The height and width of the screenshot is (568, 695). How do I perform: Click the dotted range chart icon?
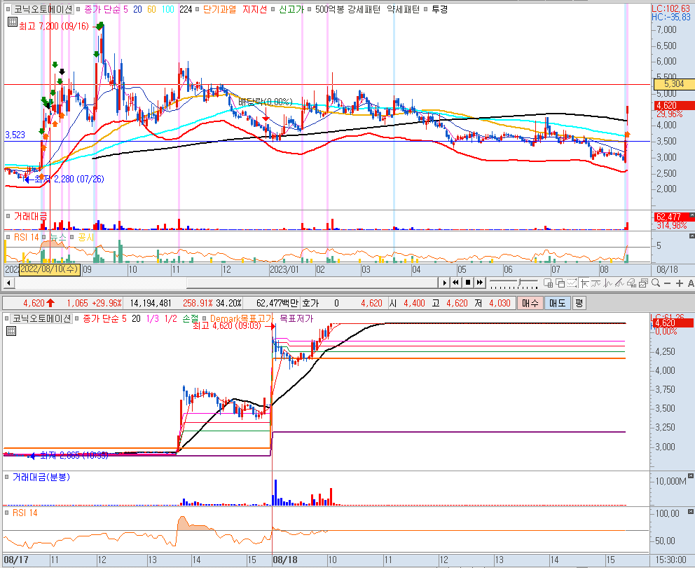pos(572,283)
